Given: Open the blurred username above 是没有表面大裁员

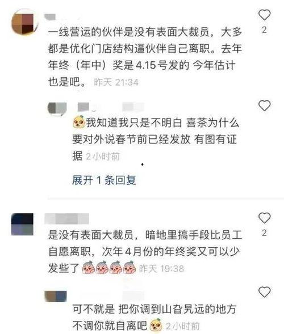Looking at the screenshot, I should pyautogui.click(x=66, y=219).
